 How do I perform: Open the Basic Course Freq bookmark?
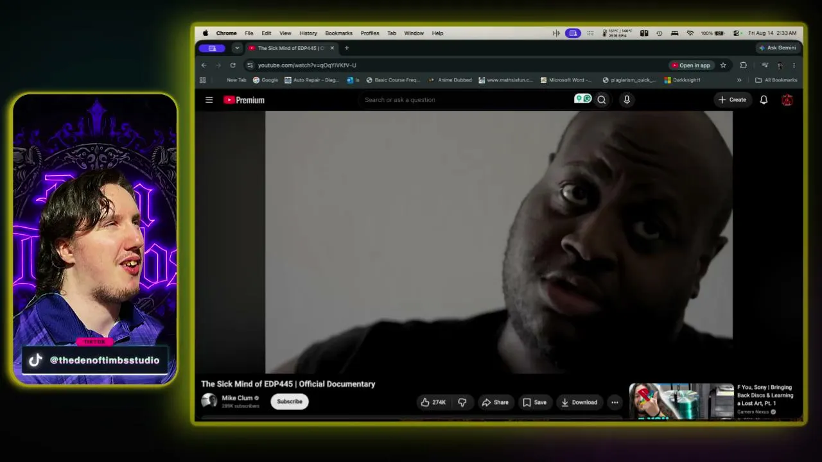click(393, 80)
